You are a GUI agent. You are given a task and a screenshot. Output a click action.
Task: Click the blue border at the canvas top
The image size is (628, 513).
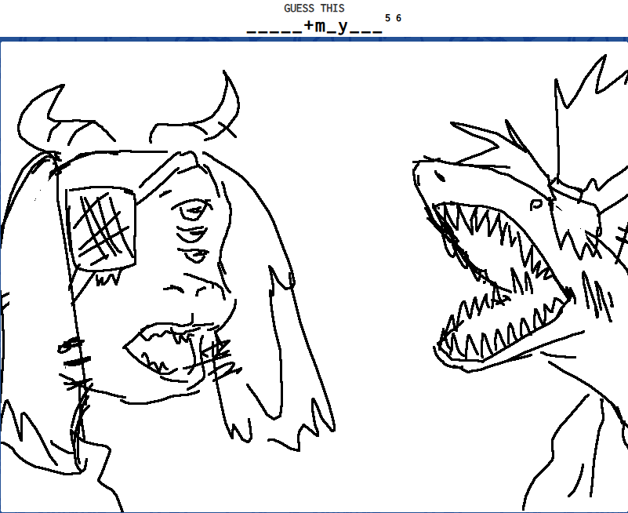click(x=314, y=39)
